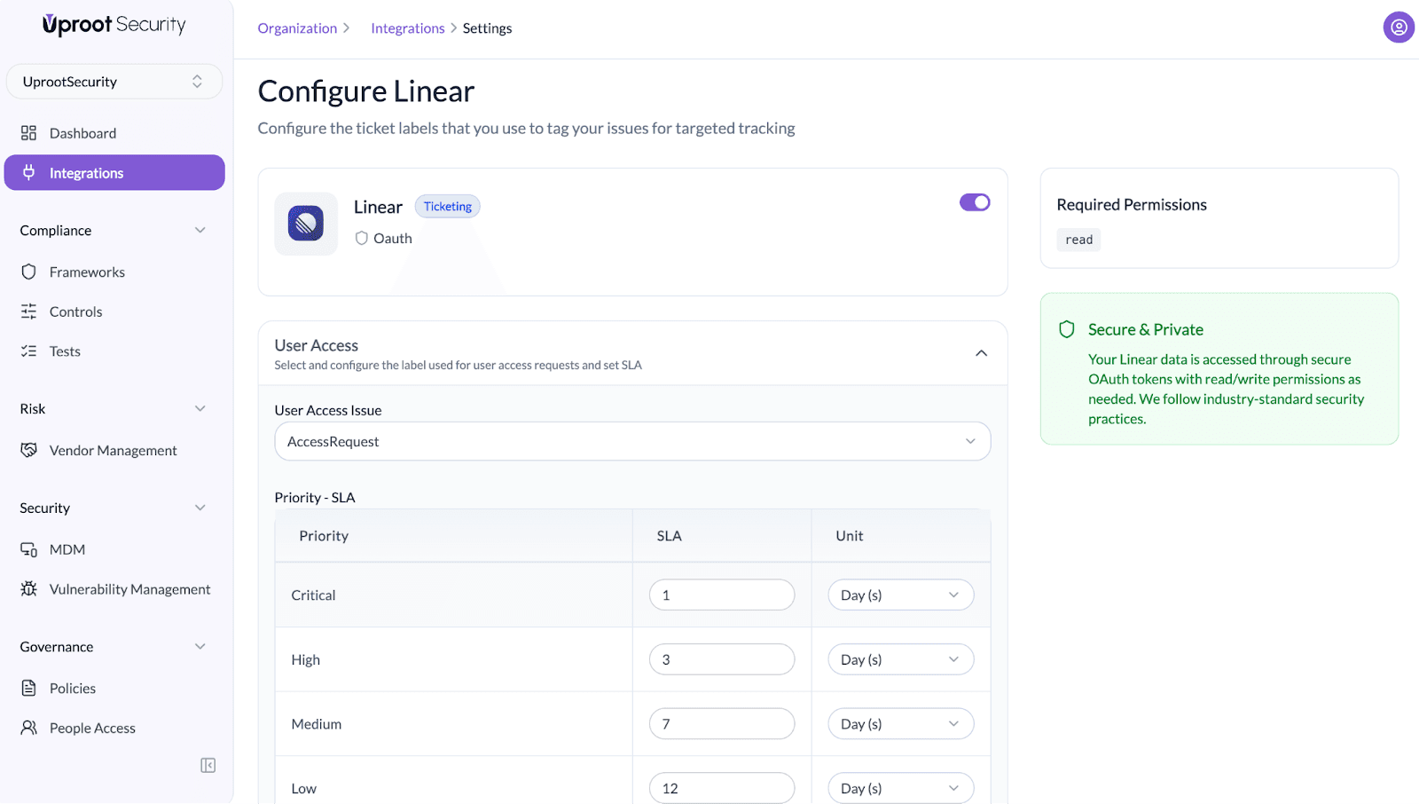
Task: Disable the Linear integration toggle
Action: [x=974, y=202]
